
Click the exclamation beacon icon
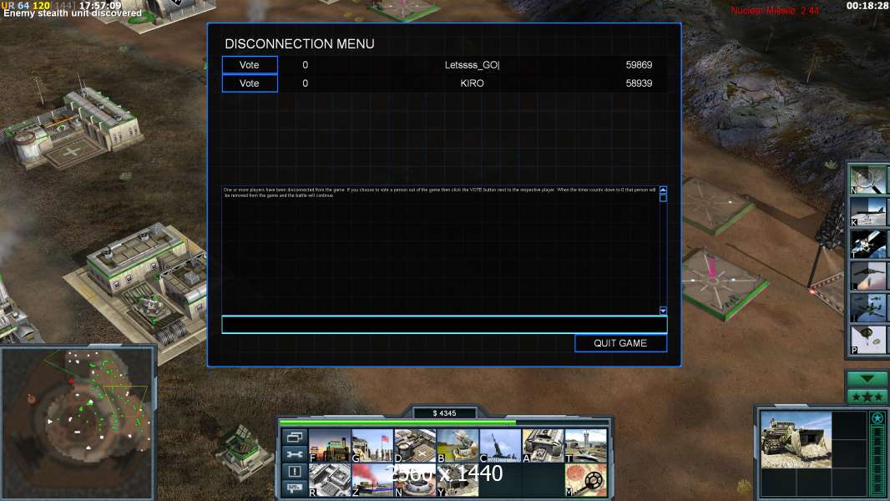tap(295, 472)
